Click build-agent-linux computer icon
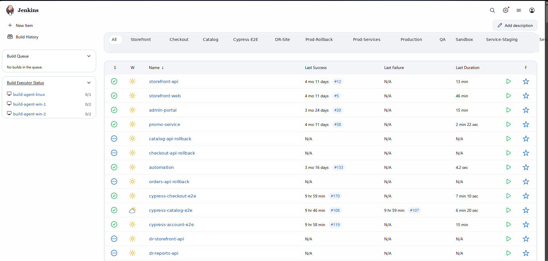Viewport: 548px width, 261px height. pyautogui.click(x=9, y=94)
